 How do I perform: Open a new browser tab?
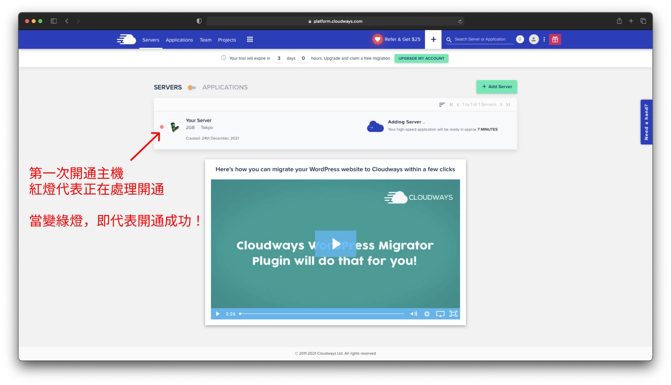click(x=631, y=21)
